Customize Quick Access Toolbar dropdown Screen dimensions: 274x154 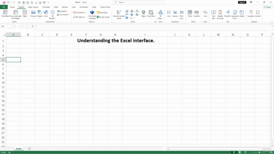click(x=48, y=3)
